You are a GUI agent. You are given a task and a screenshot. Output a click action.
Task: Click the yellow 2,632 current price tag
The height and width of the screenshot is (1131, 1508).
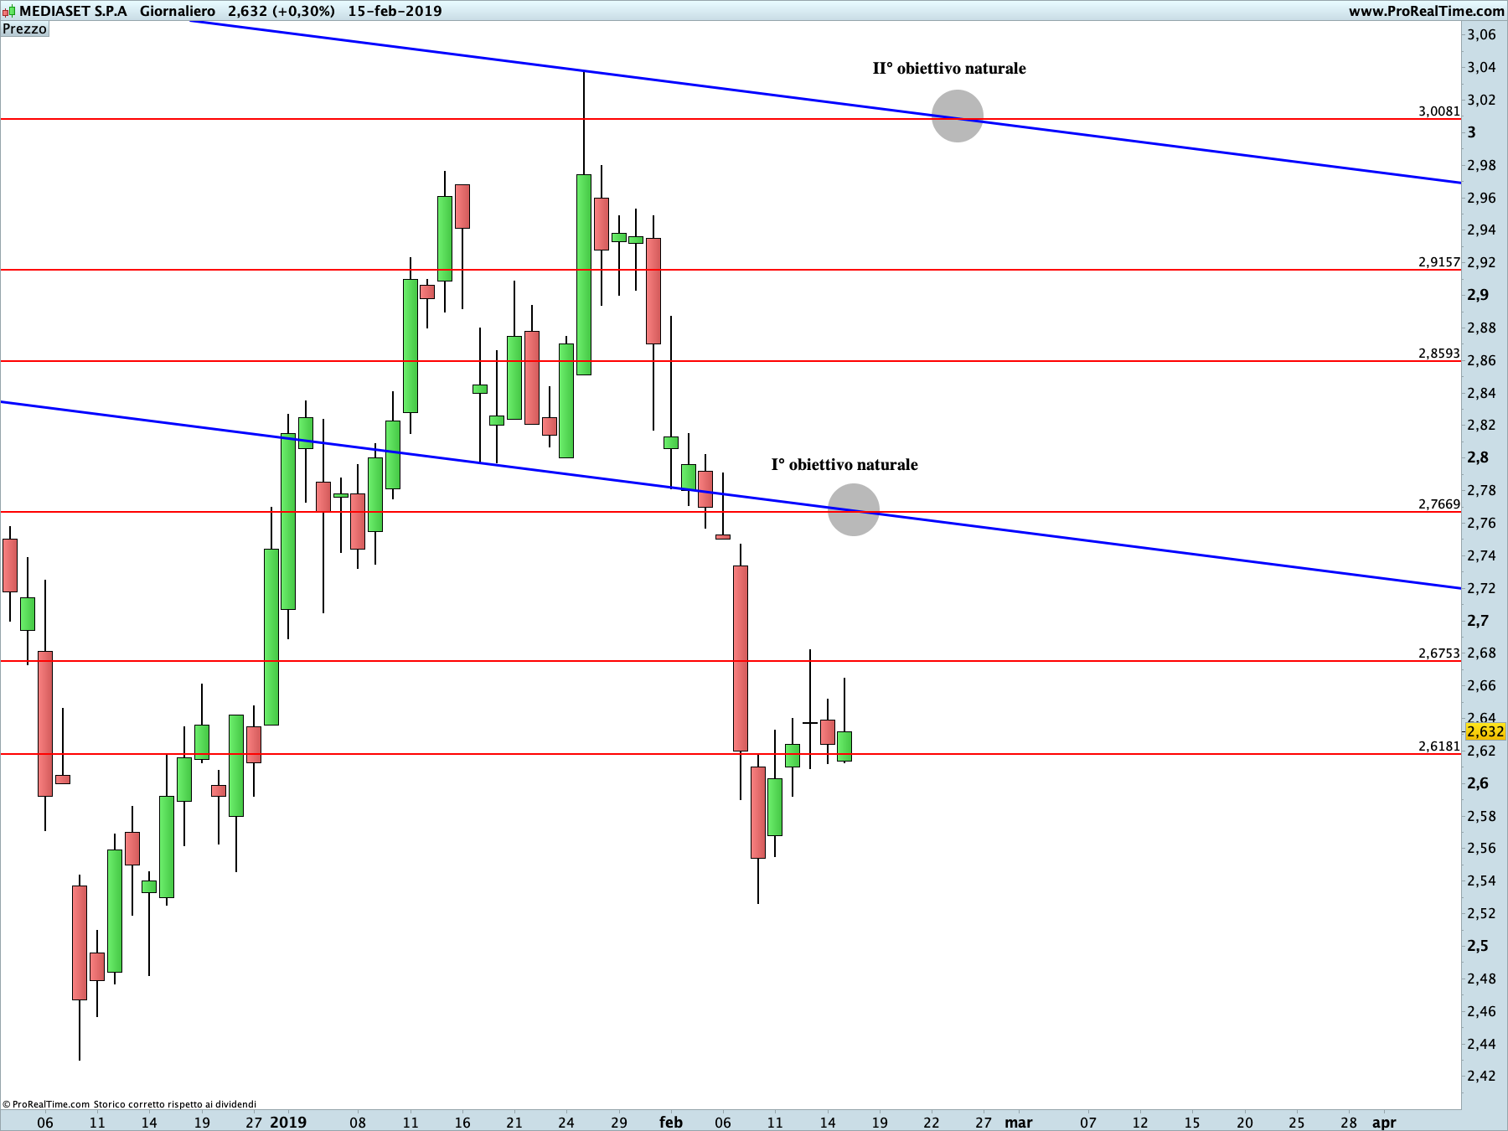pos(1485,731)
